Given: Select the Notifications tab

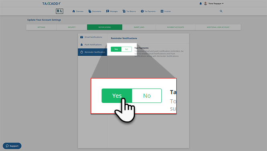Looking at the screenshot, I should 104,27.
